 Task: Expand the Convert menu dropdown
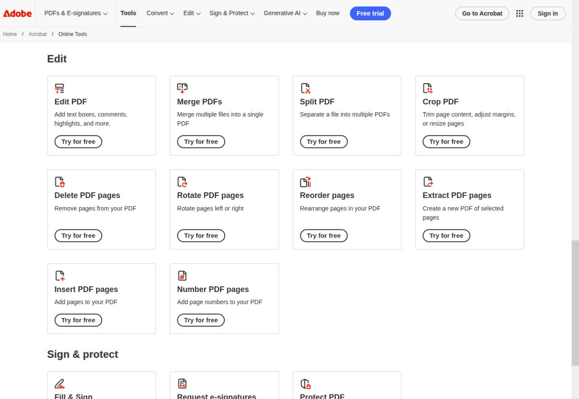[x=160, y=14]
